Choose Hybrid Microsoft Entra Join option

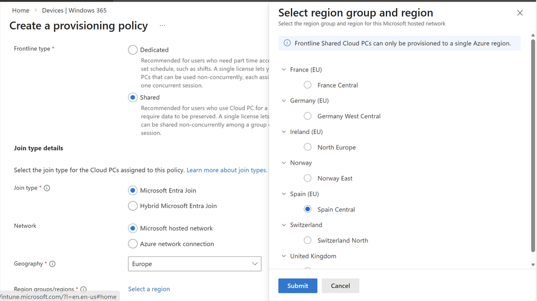pyautogui.click(x=133, y=206)
